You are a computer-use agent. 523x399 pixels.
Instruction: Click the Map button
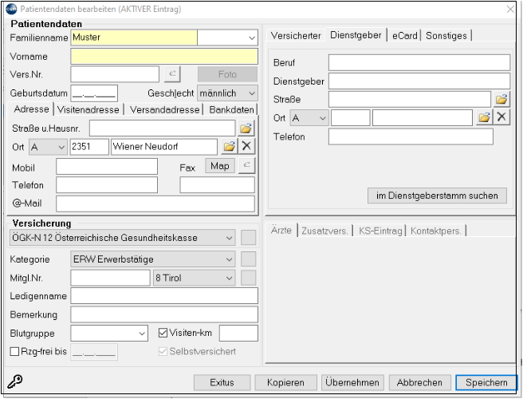point(220,166)
